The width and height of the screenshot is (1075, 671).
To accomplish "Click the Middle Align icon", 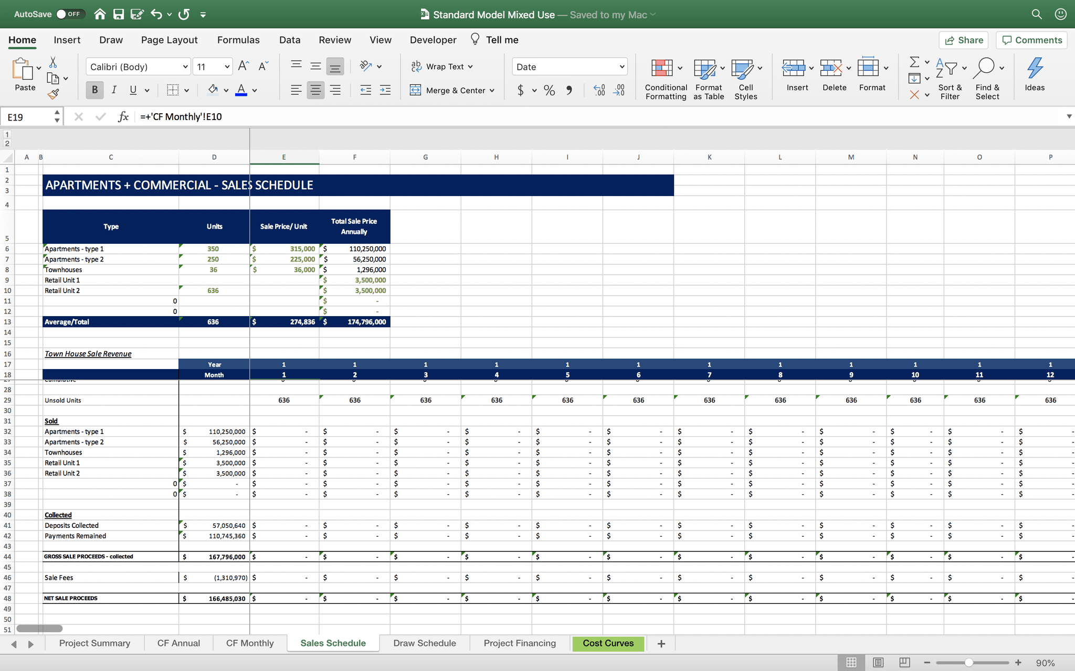I will coord(315,66).
